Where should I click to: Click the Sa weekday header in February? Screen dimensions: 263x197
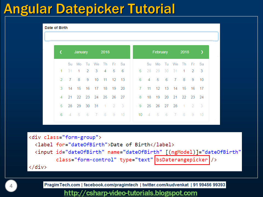tap(202, 64)
